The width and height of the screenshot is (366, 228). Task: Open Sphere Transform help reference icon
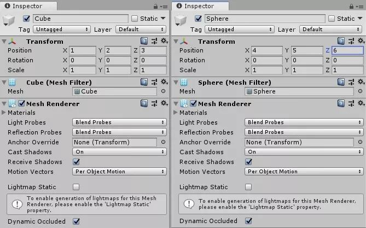(x=341, y=42)
